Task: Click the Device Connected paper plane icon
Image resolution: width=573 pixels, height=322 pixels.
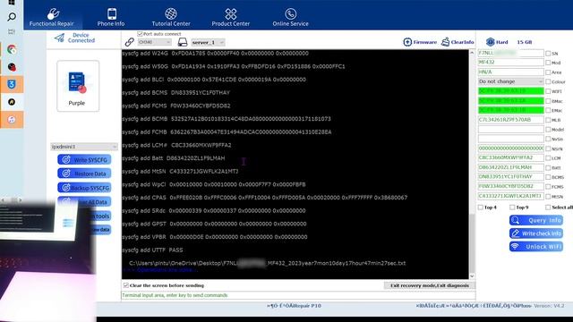Action: (59, 38)
